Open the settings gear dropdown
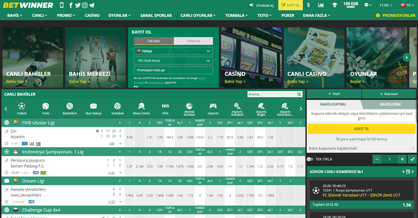 (x=368, y=5)
